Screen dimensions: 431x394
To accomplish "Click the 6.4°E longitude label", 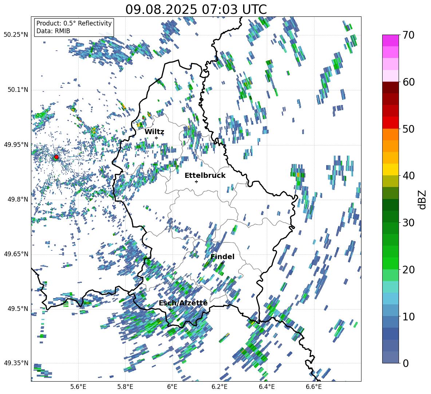I will [x=266, y=387].
